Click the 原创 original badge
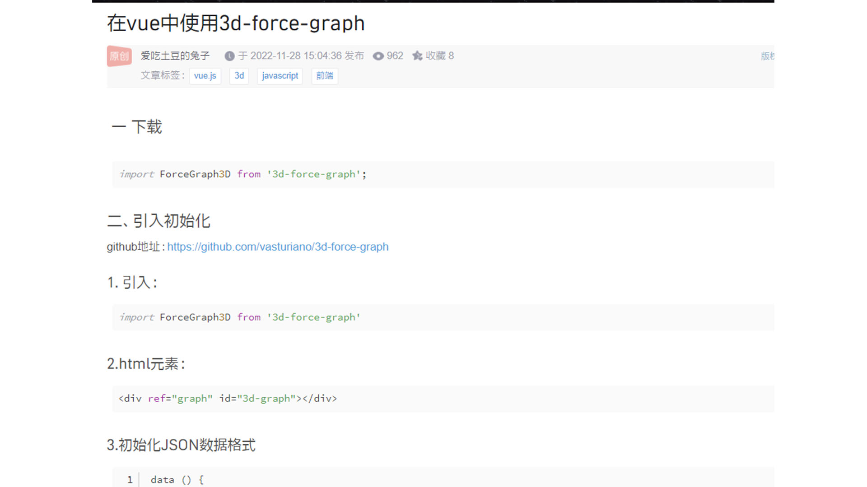Viewport: 867px width, 487px height. pyautogui.click(x=119, y=56)
